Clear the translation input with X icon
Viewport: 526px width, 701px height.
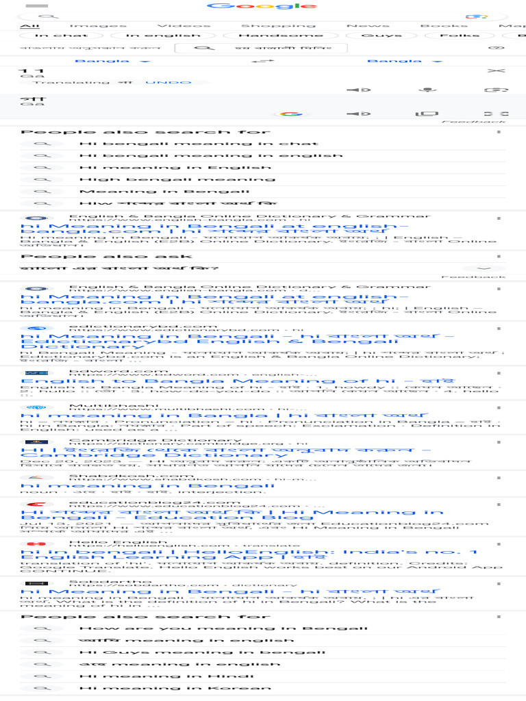[496, 71]
